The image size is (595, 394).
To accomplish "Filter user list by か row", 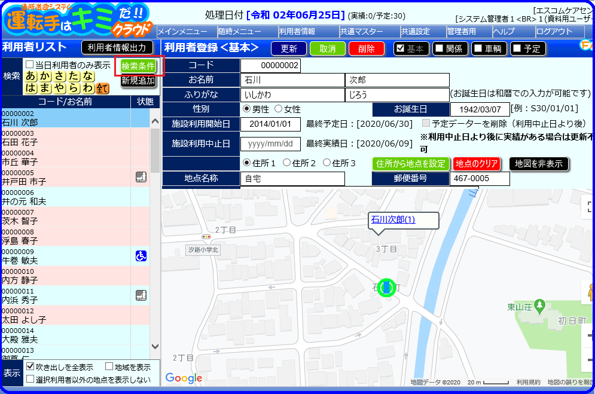I will coord(45,76).
